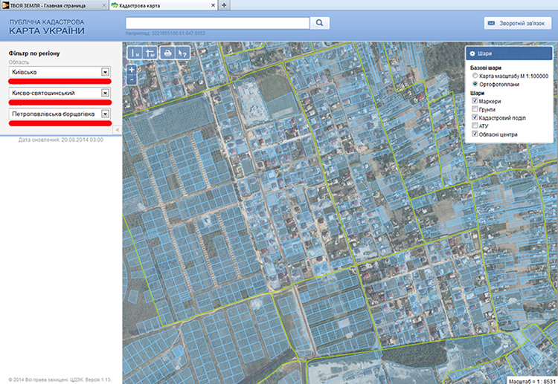Viewport: 558px width, 384px height.
Task: Click the print map icon
Action: pos(167,53)
